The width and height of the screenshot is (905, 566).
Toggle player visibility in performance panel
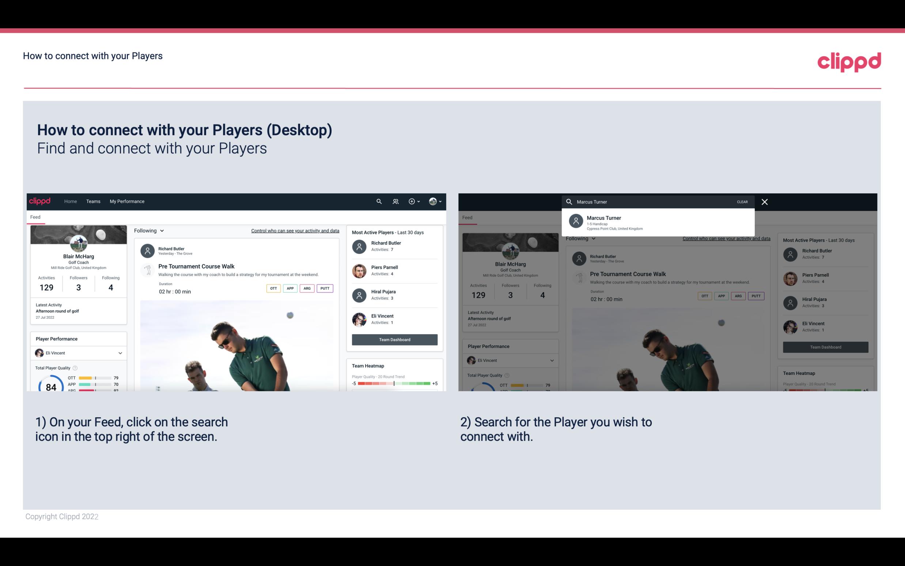[x=119, y=353]
